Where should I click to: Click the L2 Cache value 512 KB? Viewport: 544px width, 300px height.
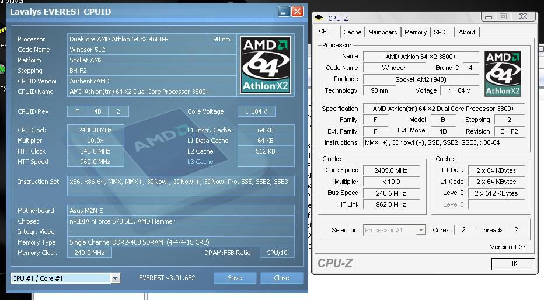point(266,151)
